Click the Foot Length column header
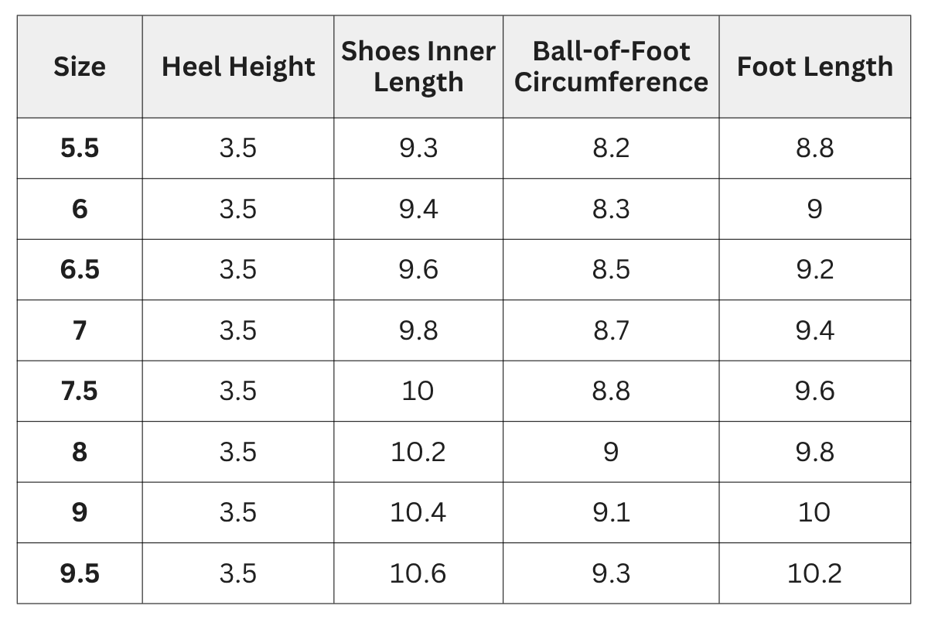The height and width of the screenshot is (619, 928). pyautogui.click(x=814, y=67)
